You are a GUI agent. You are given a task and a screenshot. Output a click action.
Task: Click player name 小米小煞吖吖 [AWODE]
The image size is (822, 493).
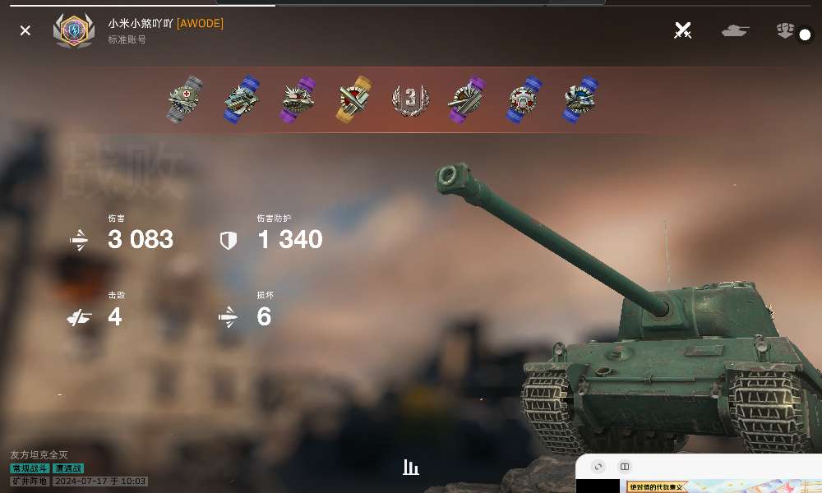click(166, 24)
